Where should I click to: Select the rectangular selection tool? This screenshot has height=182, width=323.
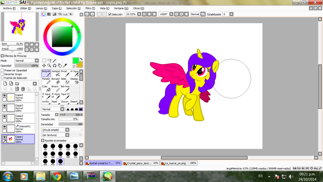tap(44, 61)
